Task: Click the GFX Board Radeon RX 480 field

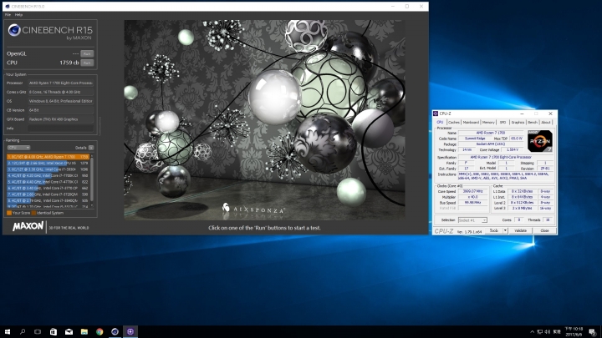Action: pos(61,119)
